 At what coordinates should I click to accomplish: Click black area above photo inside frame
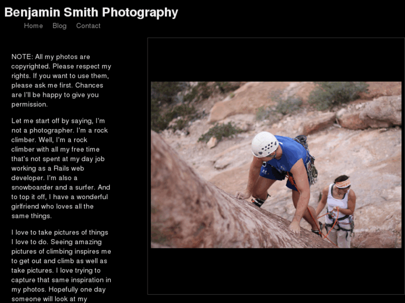pyautogui.click(x=276, y=60)
